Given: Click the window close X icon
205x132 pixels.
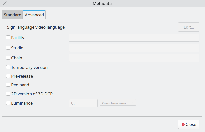Looking at the screenshot, I should (x=5, y=3).
